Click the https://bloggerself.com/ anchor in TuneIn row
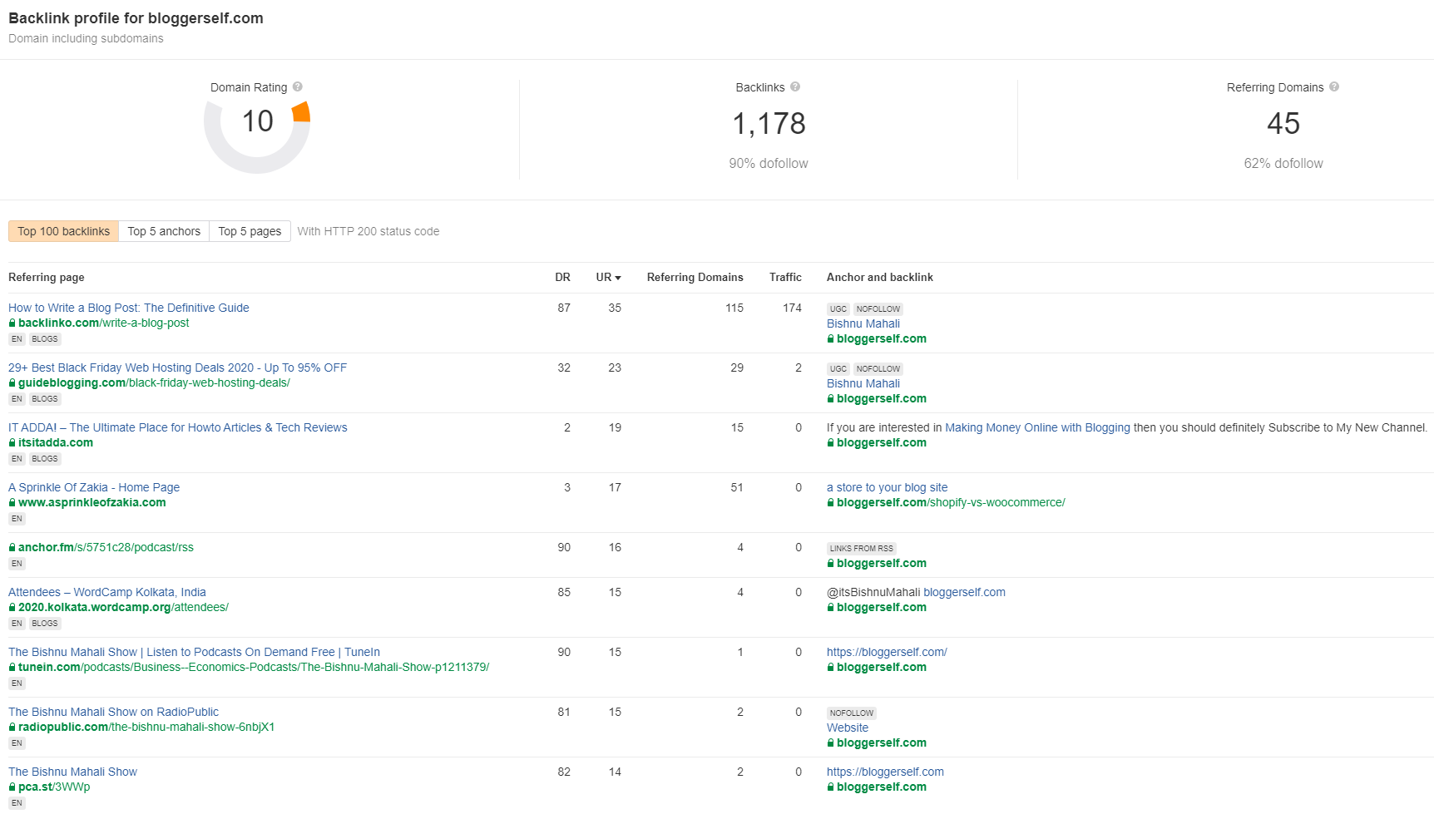This screenshot has height=814, width=1434. [887, 652]
